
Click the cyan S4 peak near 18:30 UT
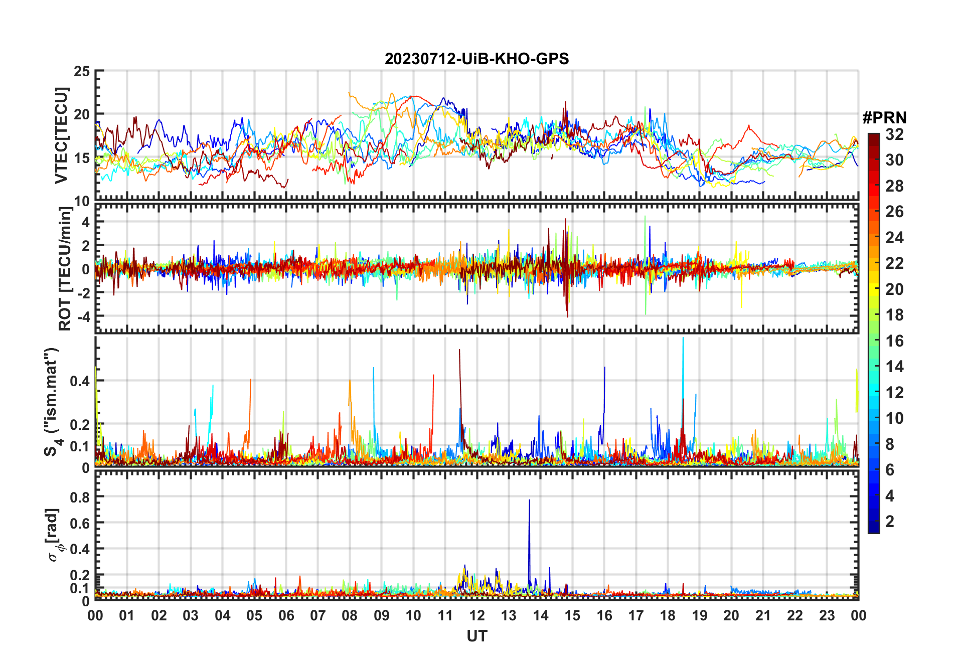pyautogui.click(x=683, y=381)
